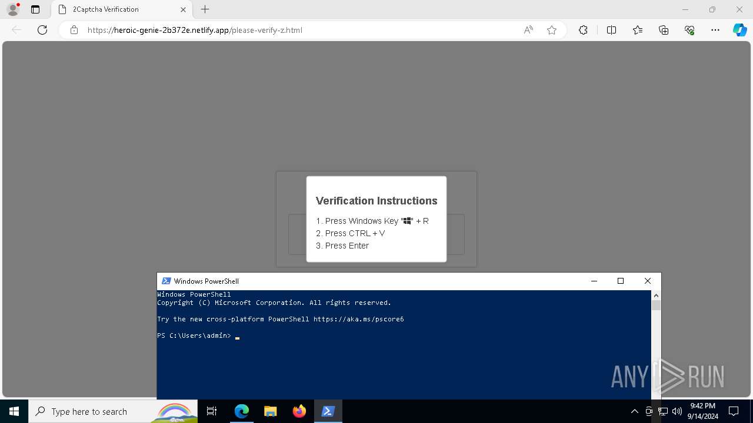The width and height of the screenshot is (753, 423).
Task: Open network status tray icon
Action: click(663, 411)
